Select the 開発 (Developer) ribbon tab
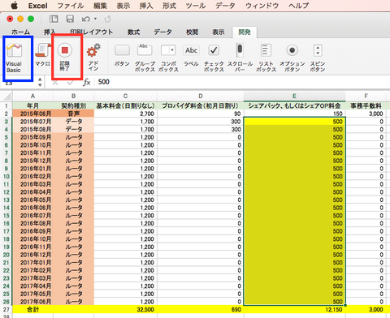Image resolution: width=390 pixels, height=318 pixels. pyautogui.click(x=245, y=32)
